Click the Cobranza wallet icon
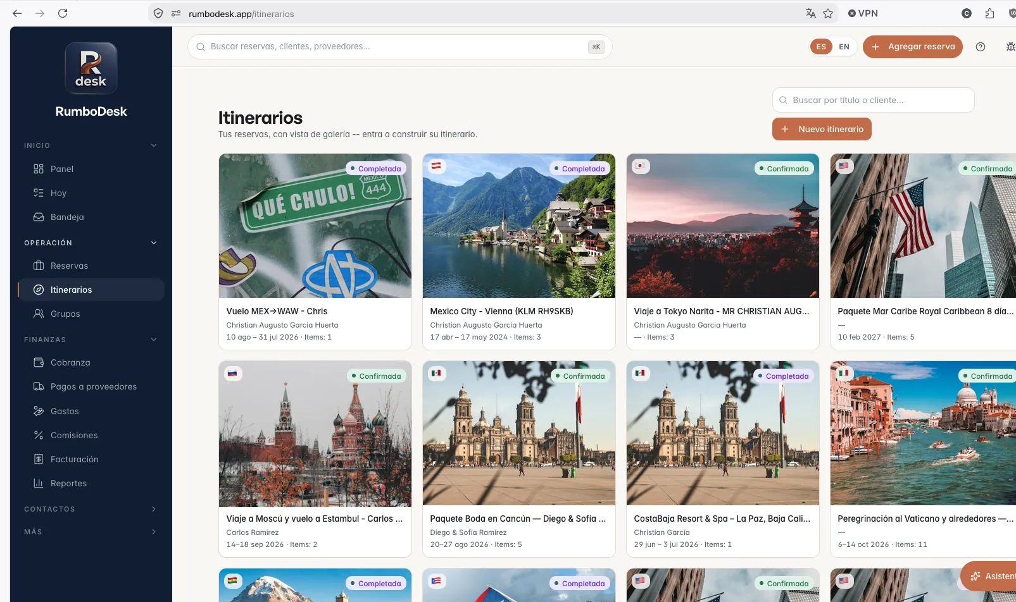The width and height of the screenshot is (1016, 602). [39, 362]
